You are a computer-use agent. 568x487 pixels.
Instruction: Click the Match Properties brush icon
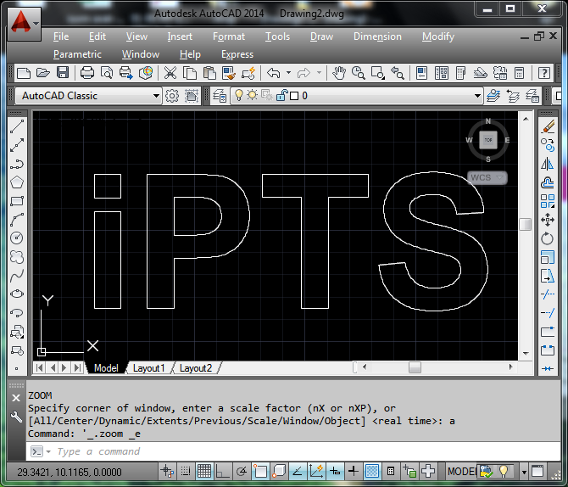[229, 73]
